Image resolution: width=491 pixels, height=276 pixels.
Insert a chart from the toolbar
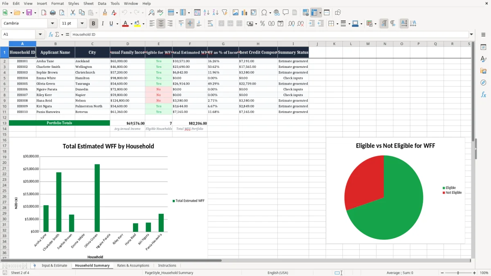click(245, 13)
